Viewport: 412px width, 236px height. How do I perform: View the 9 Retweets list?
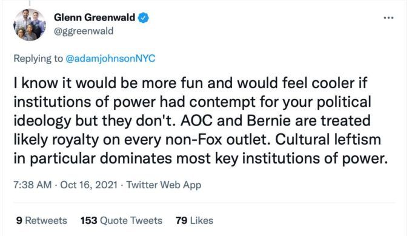tap(41, 220)
